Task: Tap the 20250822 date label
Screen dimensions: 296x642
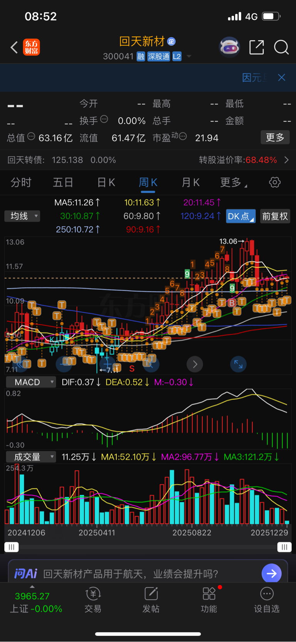Action: coord(192,533)
